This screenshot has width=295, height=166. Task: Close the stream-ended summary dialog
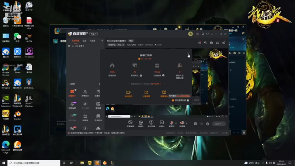(188, 53)
